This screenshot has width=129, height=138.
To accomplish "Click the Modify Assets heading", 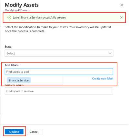I will [22, 5].
